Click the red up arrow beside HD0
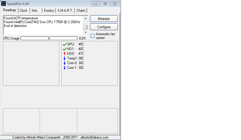The image size is (241, 140). point(65,54)
